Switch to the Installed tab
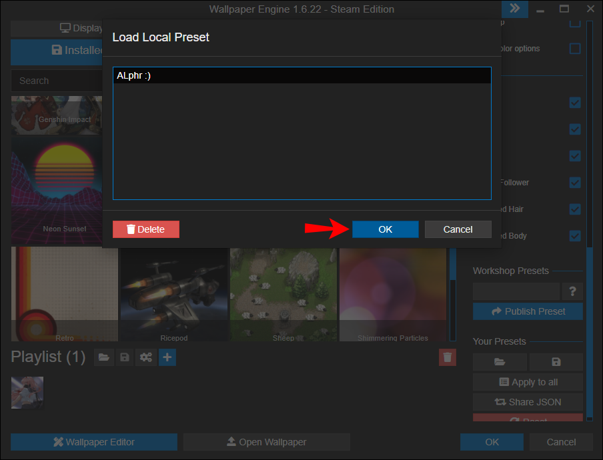This screenshot has height=460, width=603. pyautogui.click(x=57, y=51)
